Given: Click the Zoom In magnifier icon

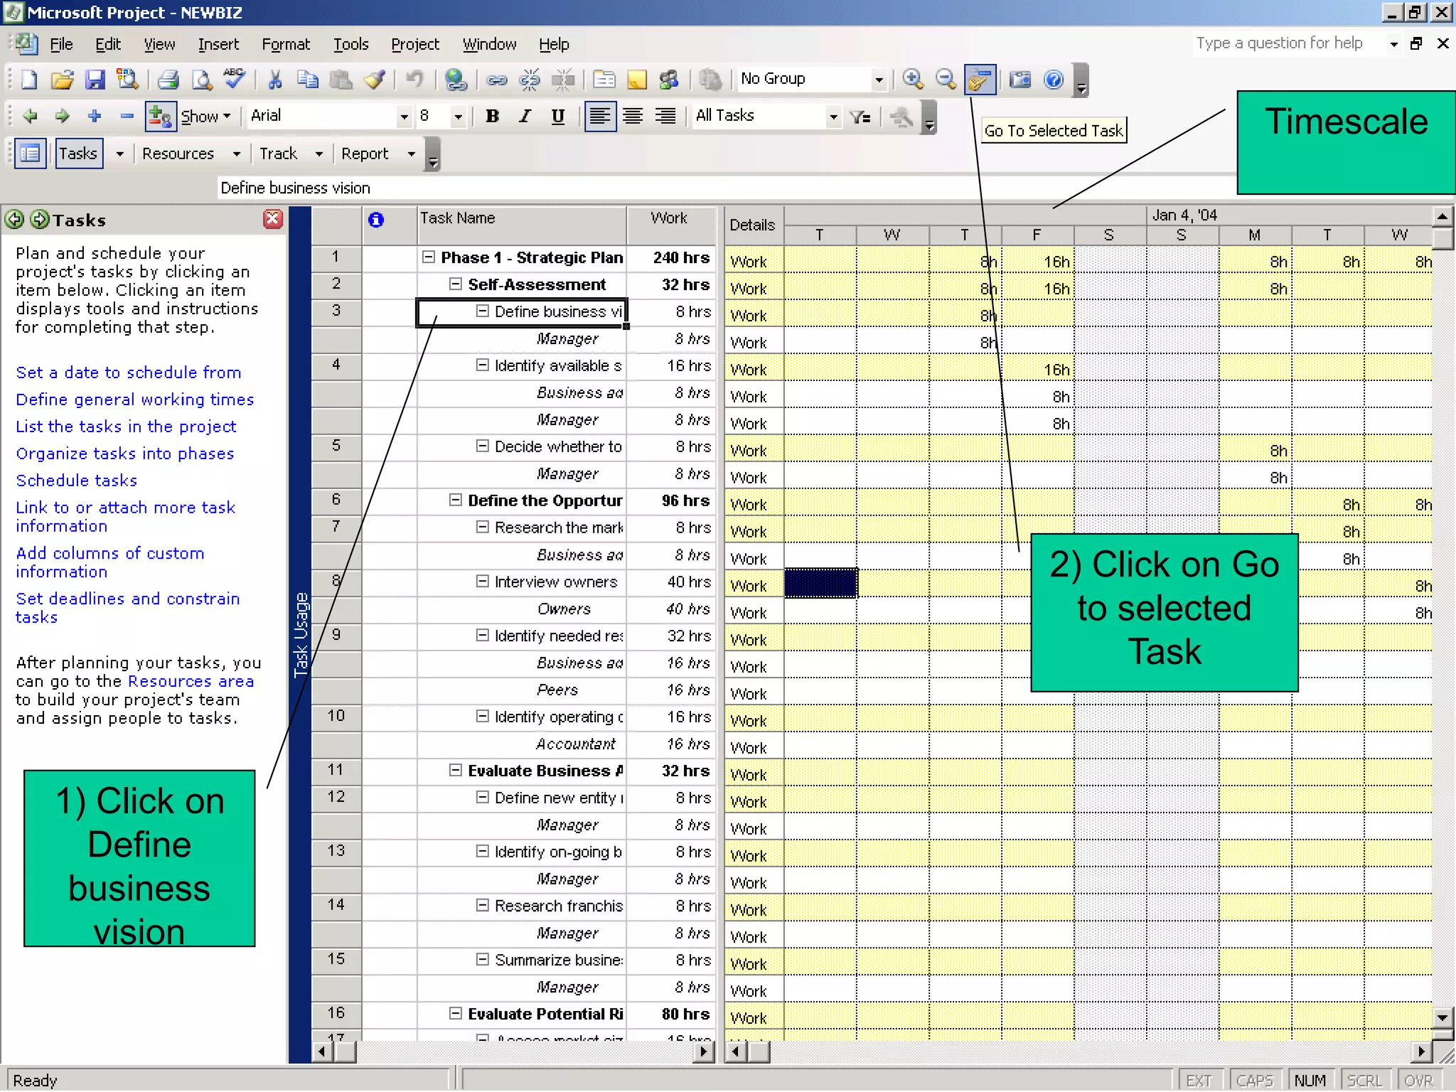Looking at the screenshot, I should [913, 79].
